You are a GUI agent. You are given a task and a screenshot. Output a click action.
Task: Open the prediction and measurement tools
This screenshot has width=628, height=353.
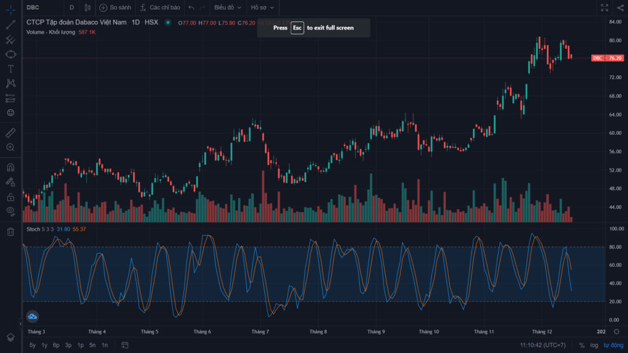[11, 98]
